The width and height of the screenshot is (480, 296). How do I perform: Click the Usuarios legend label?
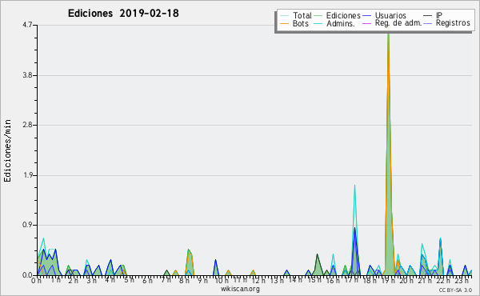tap(390, 15)
